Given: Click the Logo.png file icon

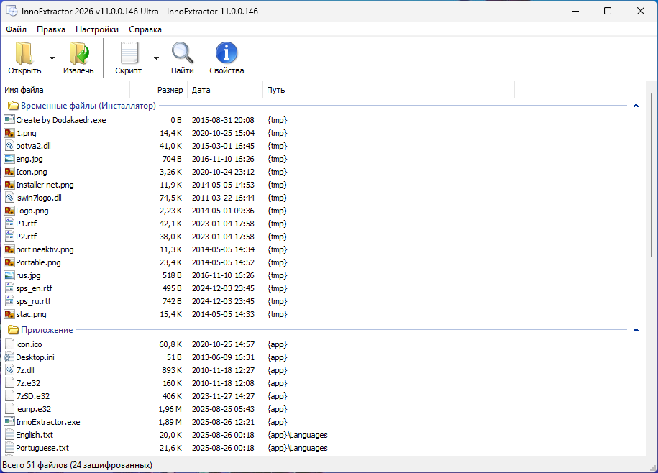Looking at the screenshot, I should click(x=9, y=211).
